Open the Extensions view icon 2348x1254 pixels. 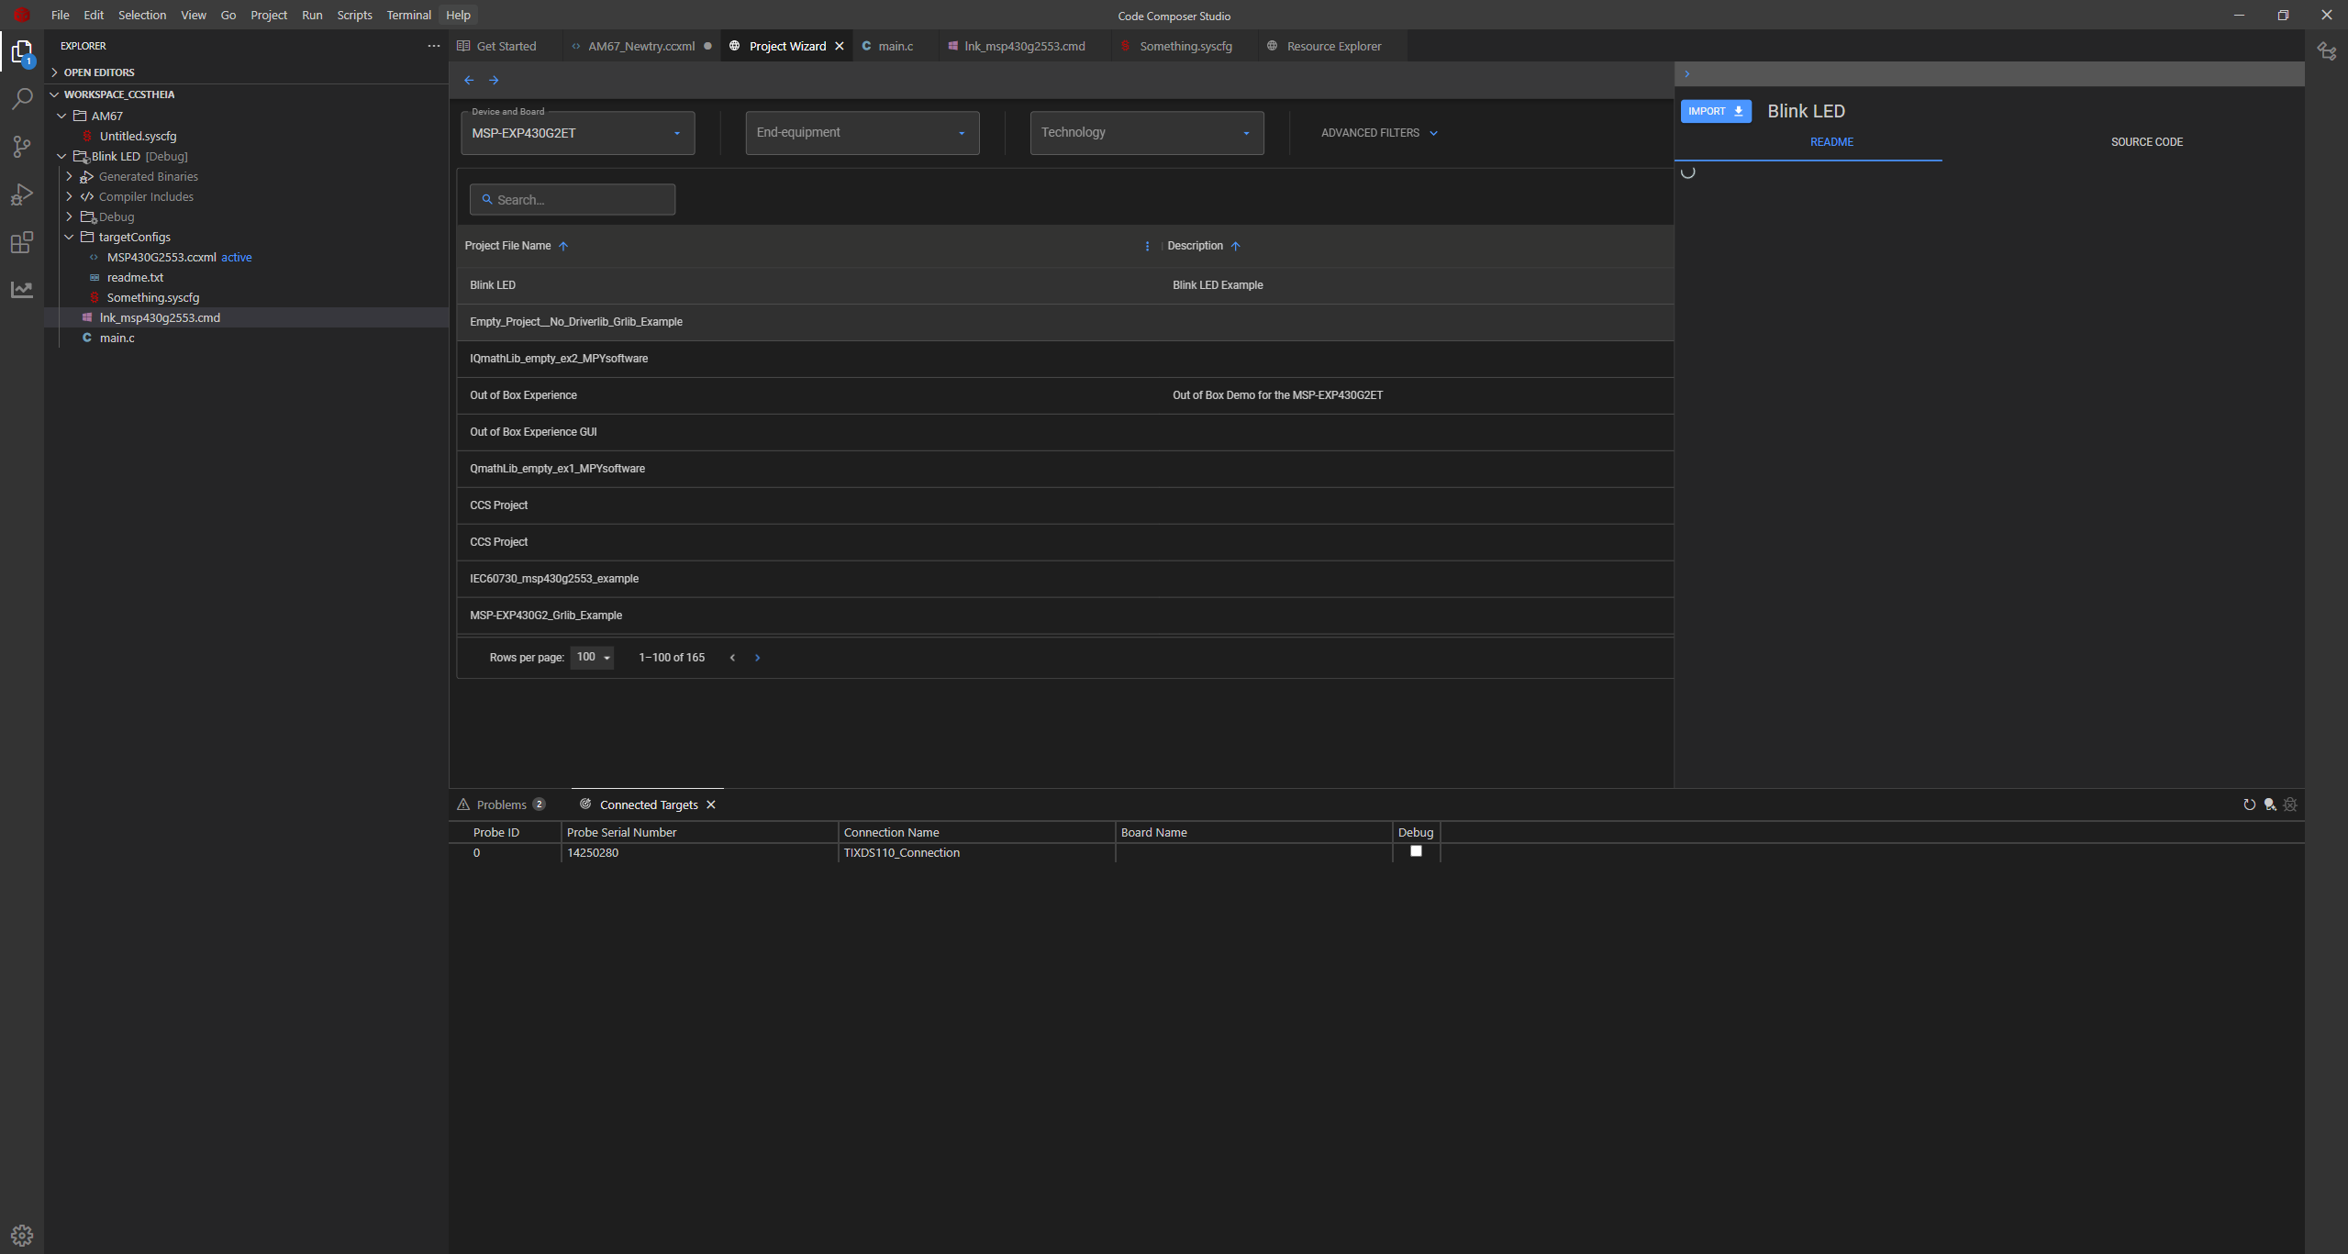22,242
